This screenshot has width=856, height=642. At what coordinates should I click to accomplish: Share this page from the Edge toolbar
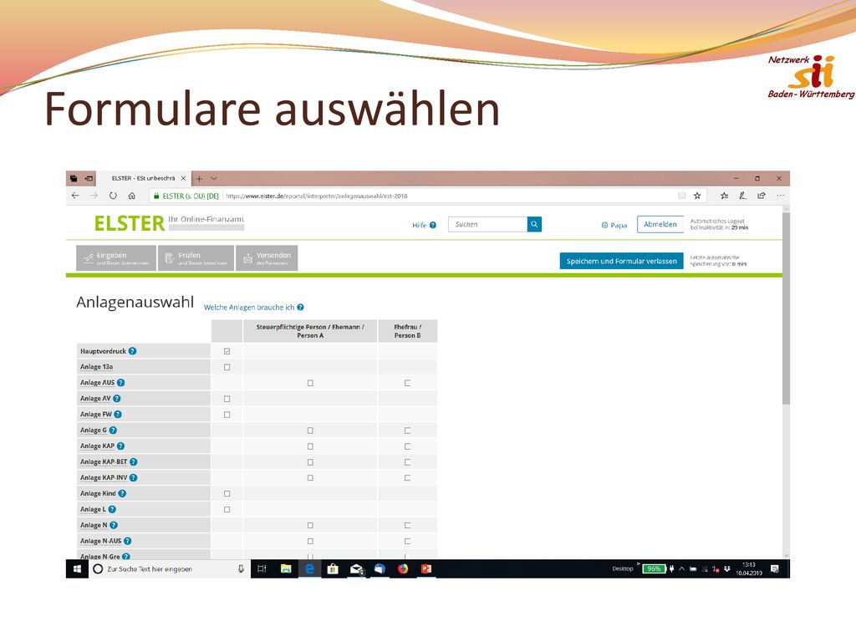[x=762, y=196]
